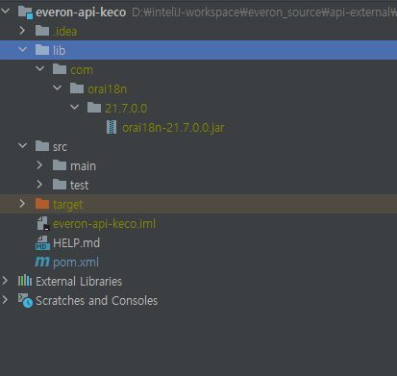Click the everon-api-keco module folder icon

click(x=25, y=13)
